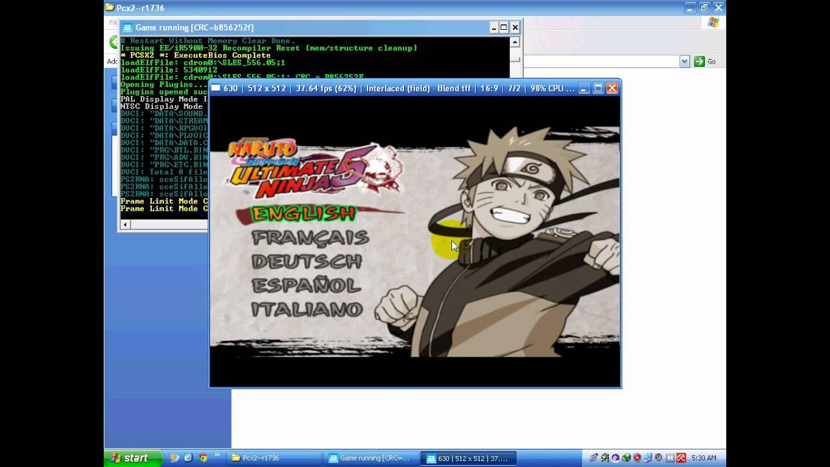The image size is (830, 467).
Task: Click the Windows flag logo in Explorer toolbar
Action: [x=713, y=23]
